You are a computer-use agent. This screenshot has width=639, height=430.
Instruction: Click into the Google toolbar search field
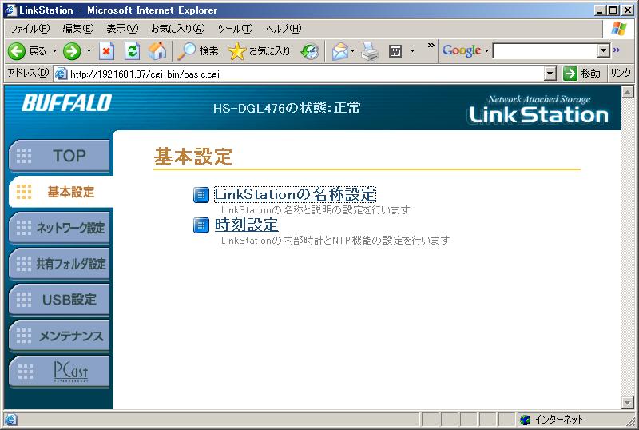tap(546, 51)
